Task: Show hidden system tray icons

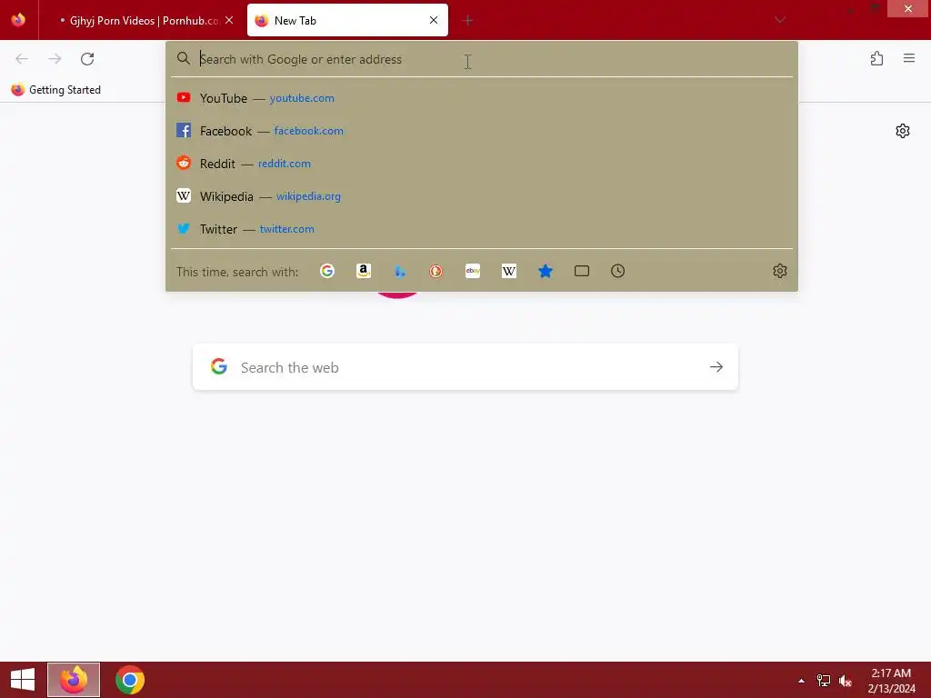Action: tap(802, 681)
